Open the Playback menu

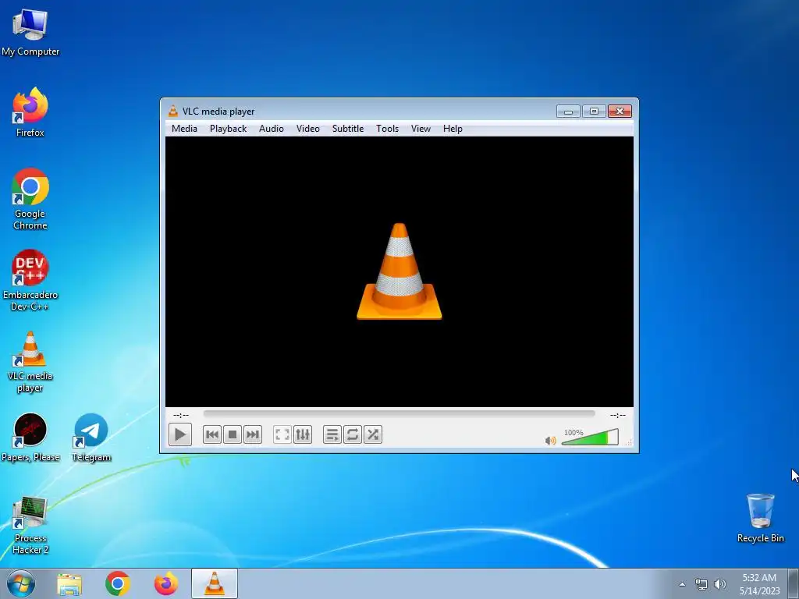[229, 129]
